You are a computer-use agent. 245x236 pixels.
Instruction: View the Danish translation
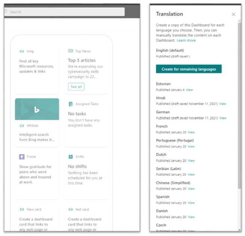191,217
